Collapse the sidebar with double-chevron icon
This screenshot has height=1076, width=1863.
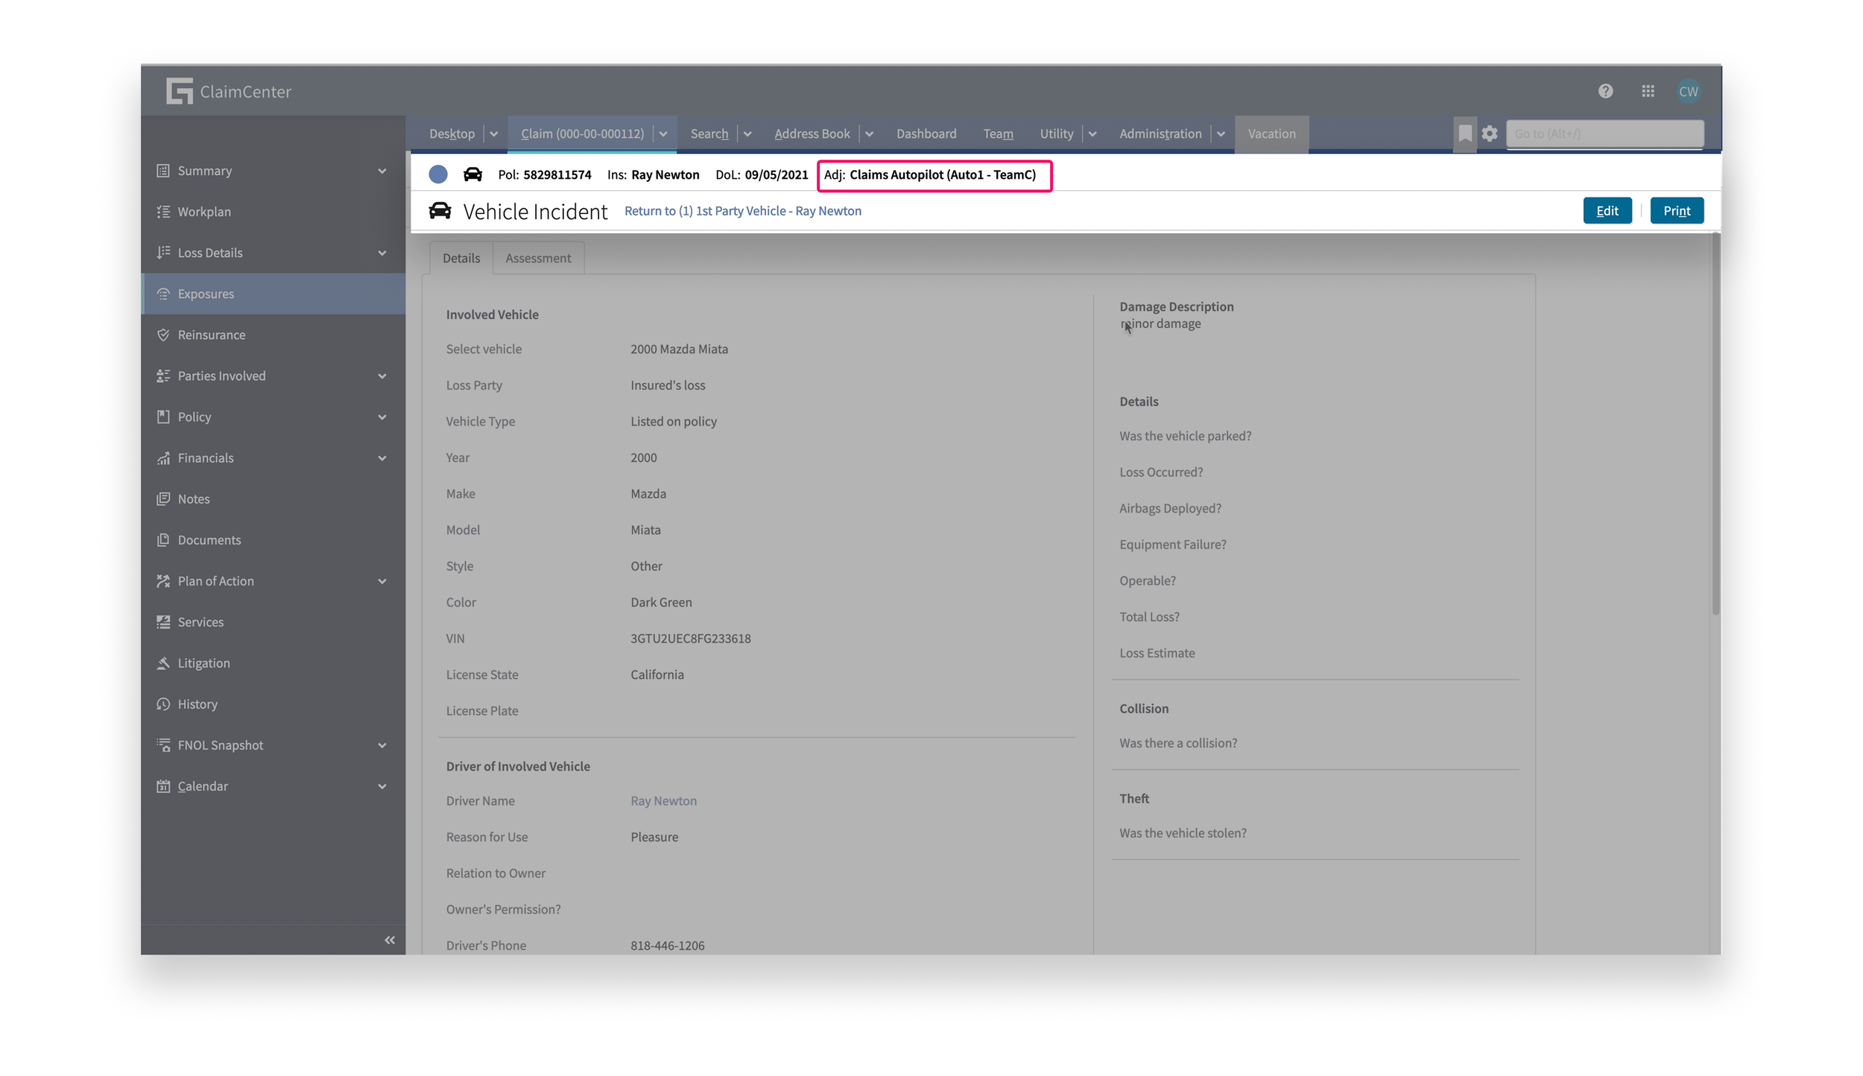pyautogui.click(x=389, y=940)
